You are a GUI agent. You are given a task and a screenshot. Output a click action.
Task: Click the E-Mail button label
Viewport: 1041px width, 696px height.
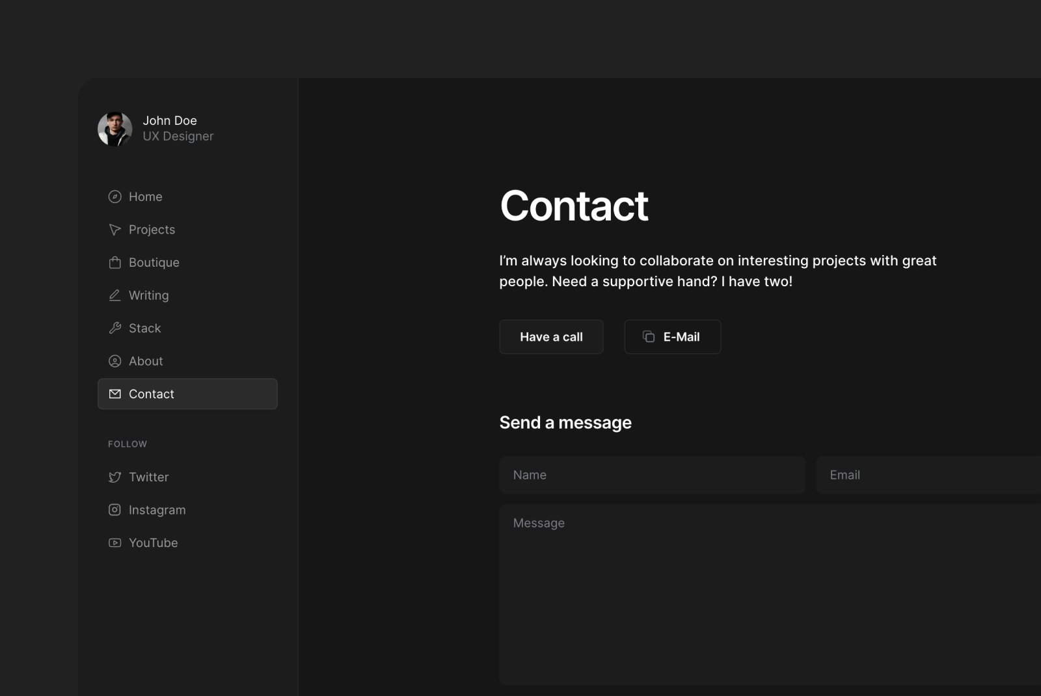point(681,336)
